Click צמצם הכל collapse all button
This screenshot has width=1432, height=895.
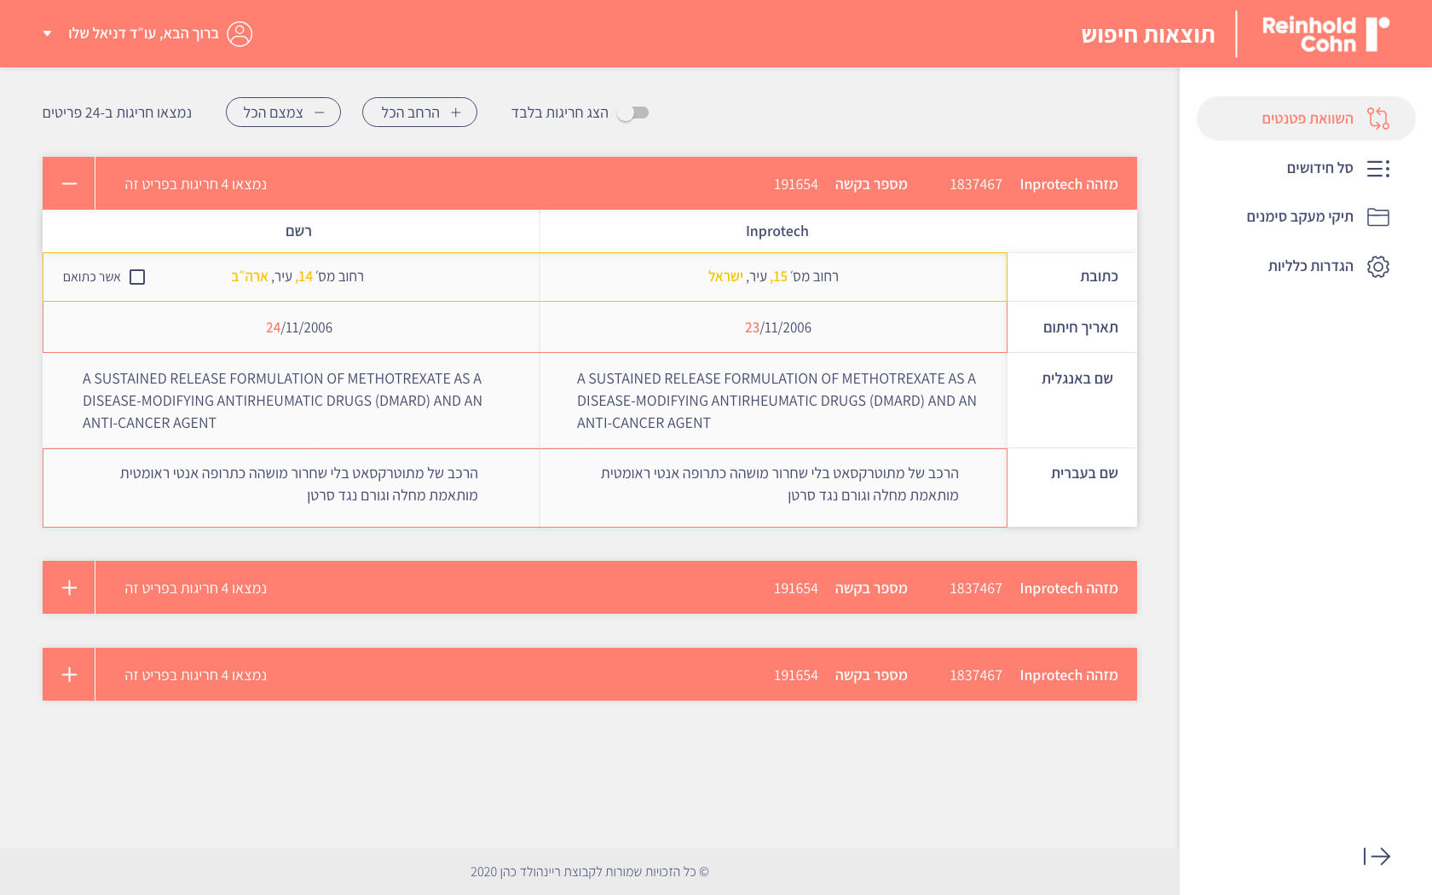click(x=283, y=113)
